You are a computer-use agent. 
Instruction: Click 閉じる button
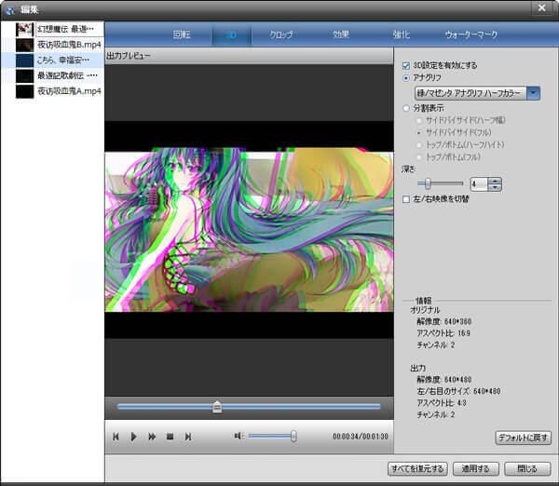click(527, 469)
